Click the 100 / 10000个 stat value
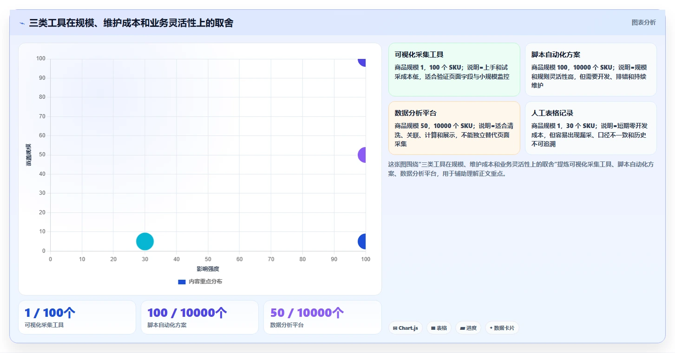675x353 pixels. (187, 313)
